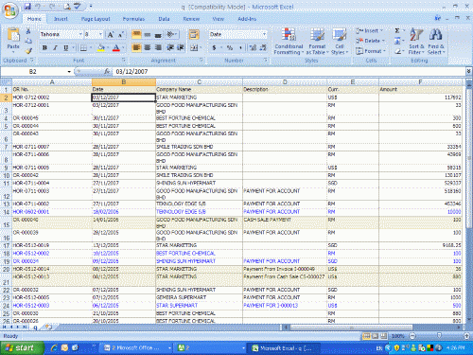Open the Office Button menu

[x=9, y=10]
